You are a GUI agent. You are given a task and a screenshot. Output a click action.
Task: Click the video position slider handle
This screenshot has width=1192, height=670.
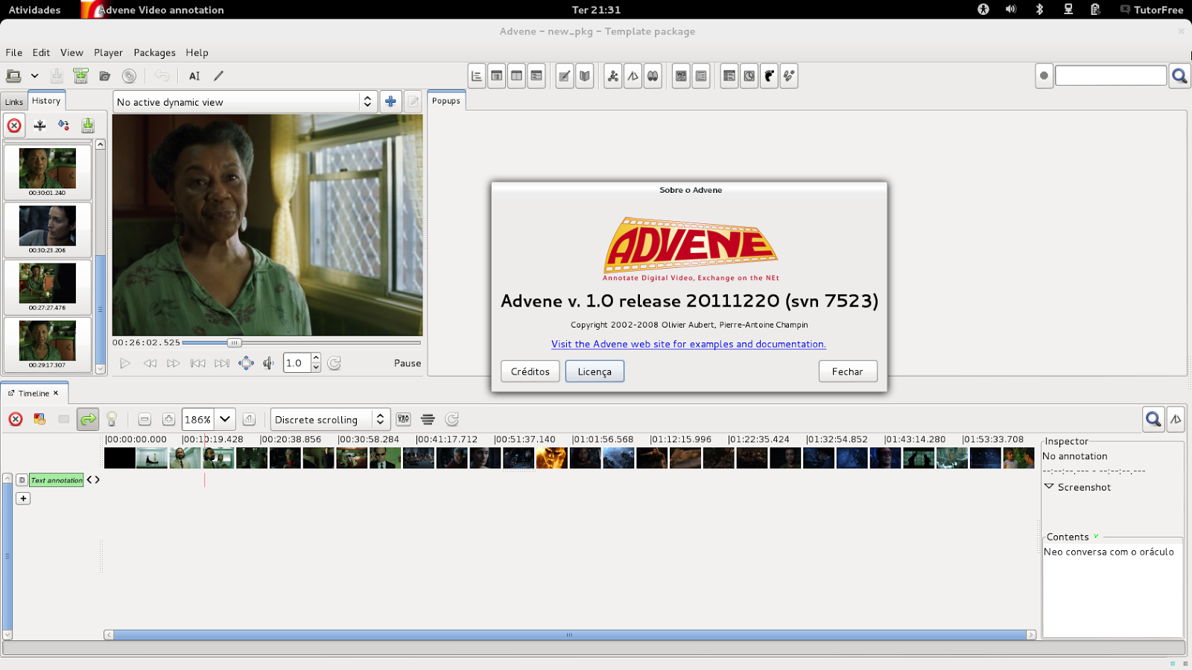(x=235, y=342)
